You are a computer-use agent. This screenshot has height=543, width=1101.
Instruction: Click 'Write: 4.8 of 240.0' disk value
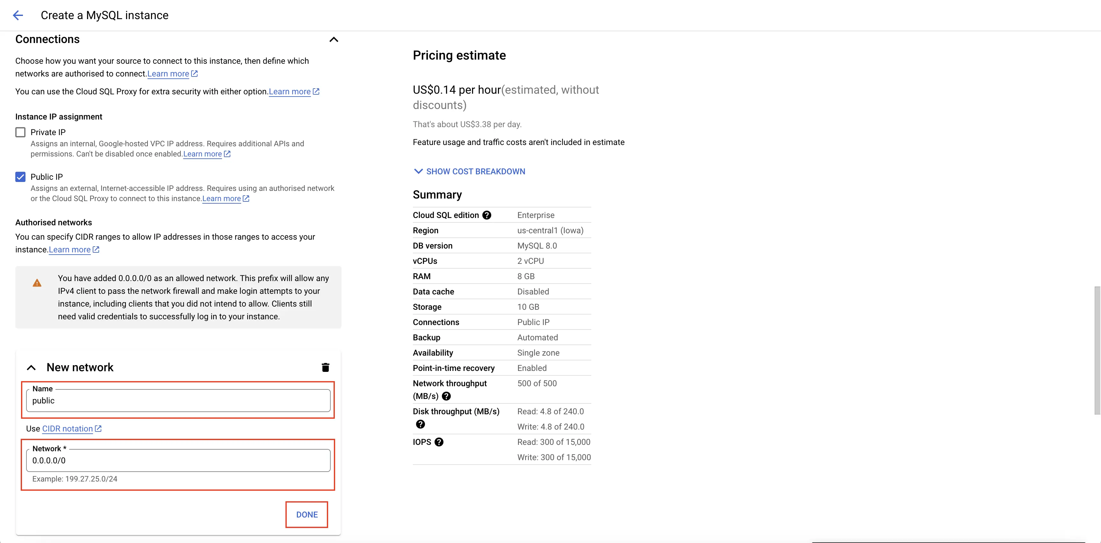(x=550, y=427)
